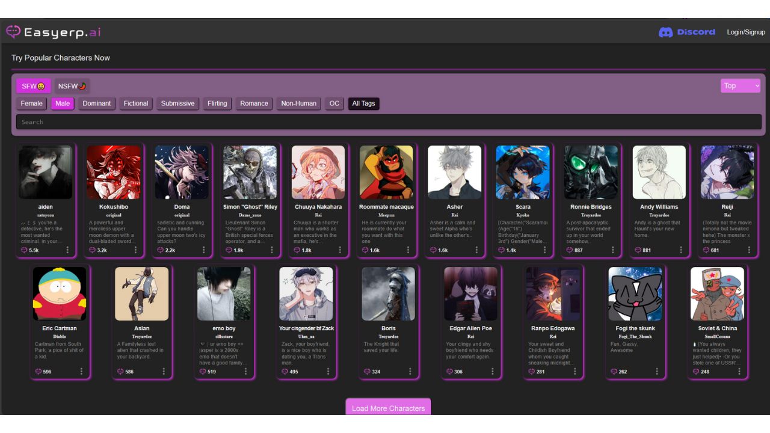Select the Romance tag
The width and height of the screenshot is (770, 433).
[254, 103]
